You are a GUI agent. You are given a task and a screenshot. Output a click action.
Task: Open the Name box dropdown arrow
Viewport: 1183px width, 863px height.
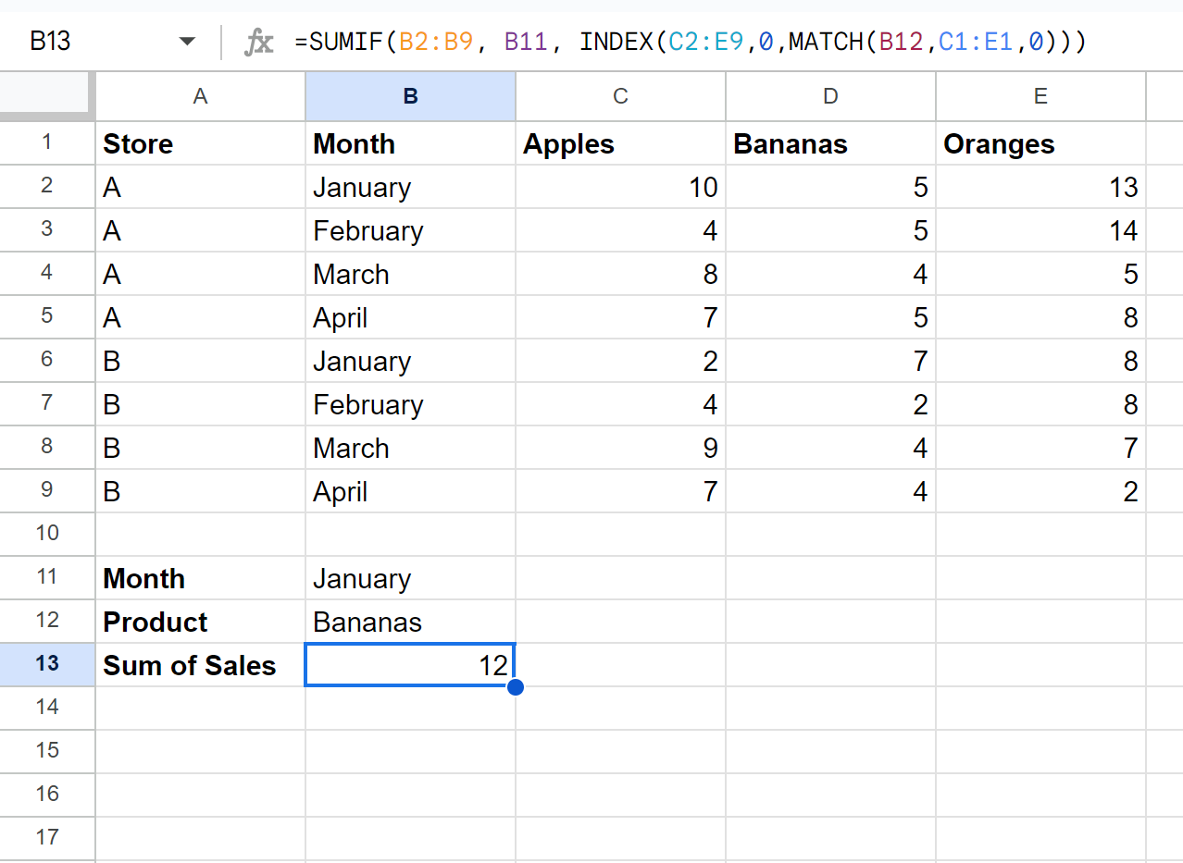point(188,42)
